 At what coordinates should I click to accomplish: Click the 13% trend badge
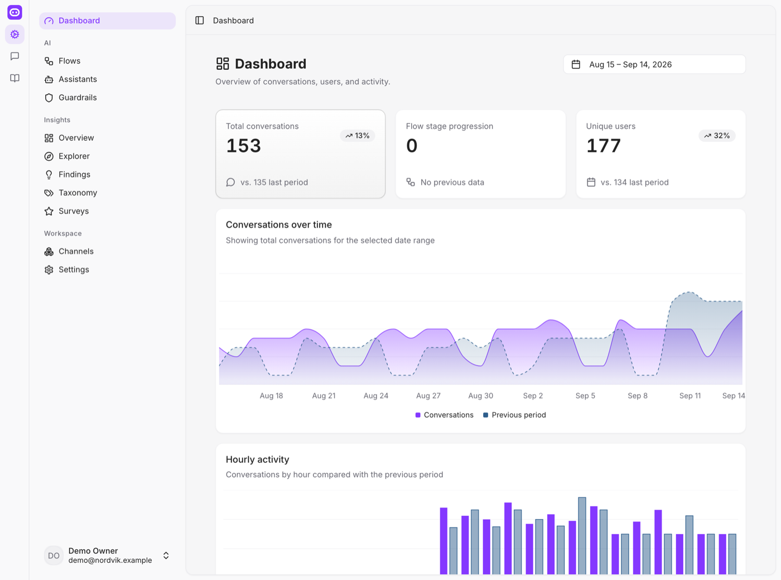tap(358, 136)
